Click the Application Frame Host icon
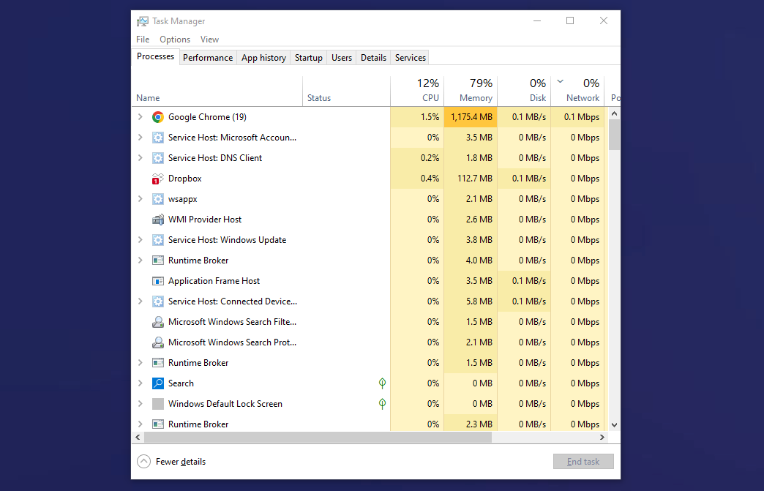764x491 pixels. click(157, 280)
